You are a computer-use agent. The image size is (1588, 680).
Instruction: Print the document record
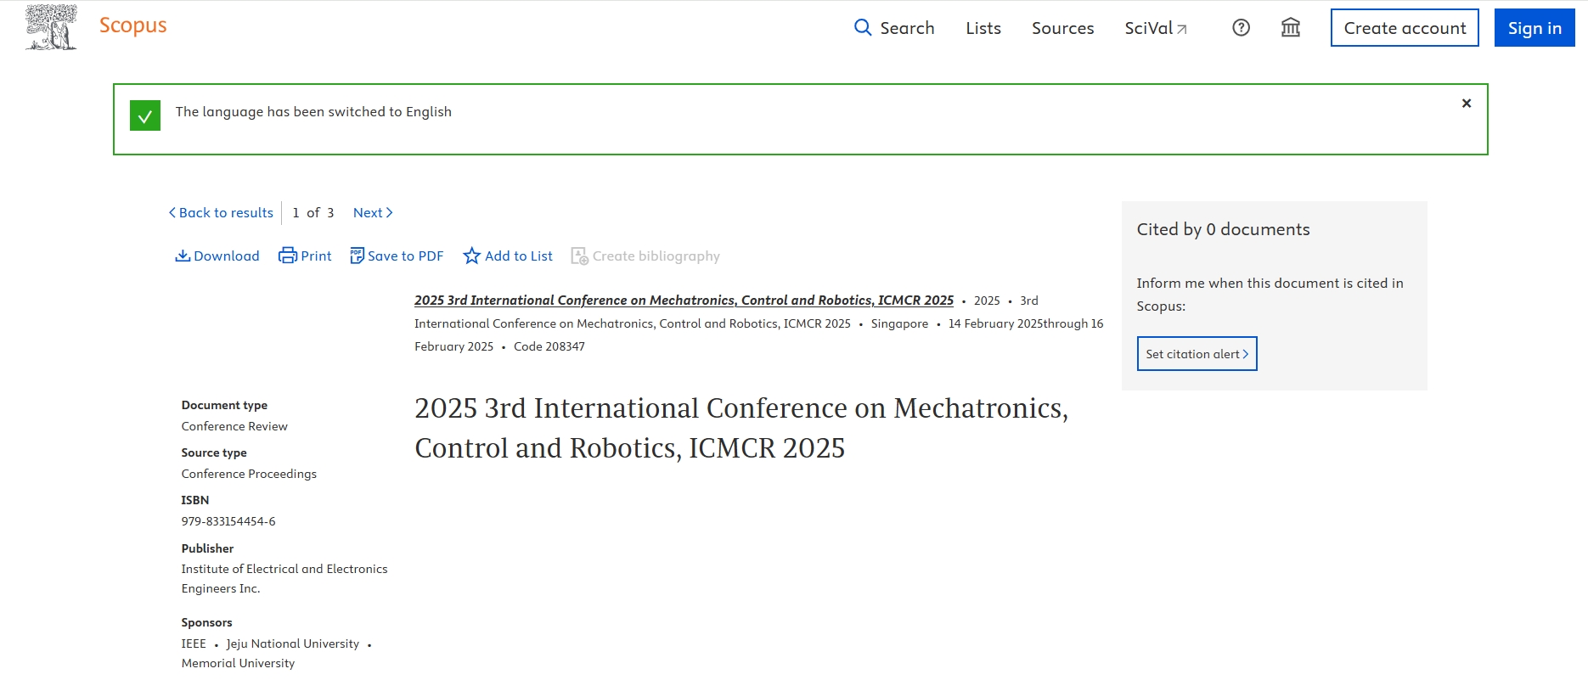click(x=305, y=256)
